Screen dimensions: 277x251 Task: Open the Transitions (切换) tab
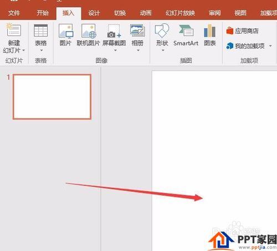pos(120,13)
